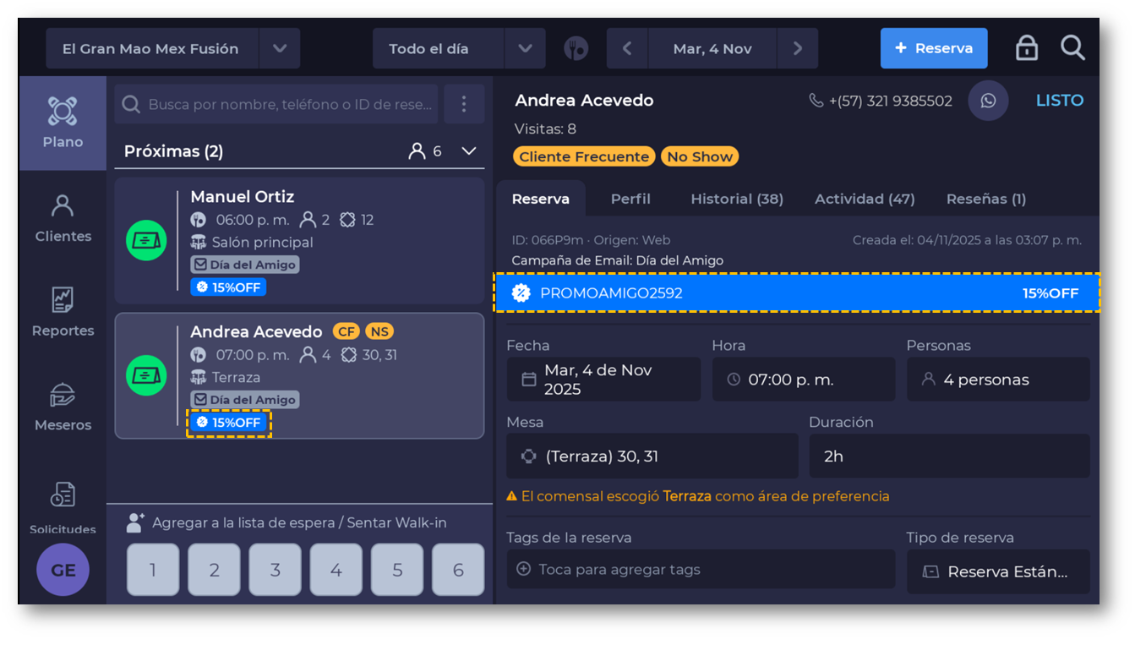
Task: Open Meseros section in sidebar
Action: (63, 407)
